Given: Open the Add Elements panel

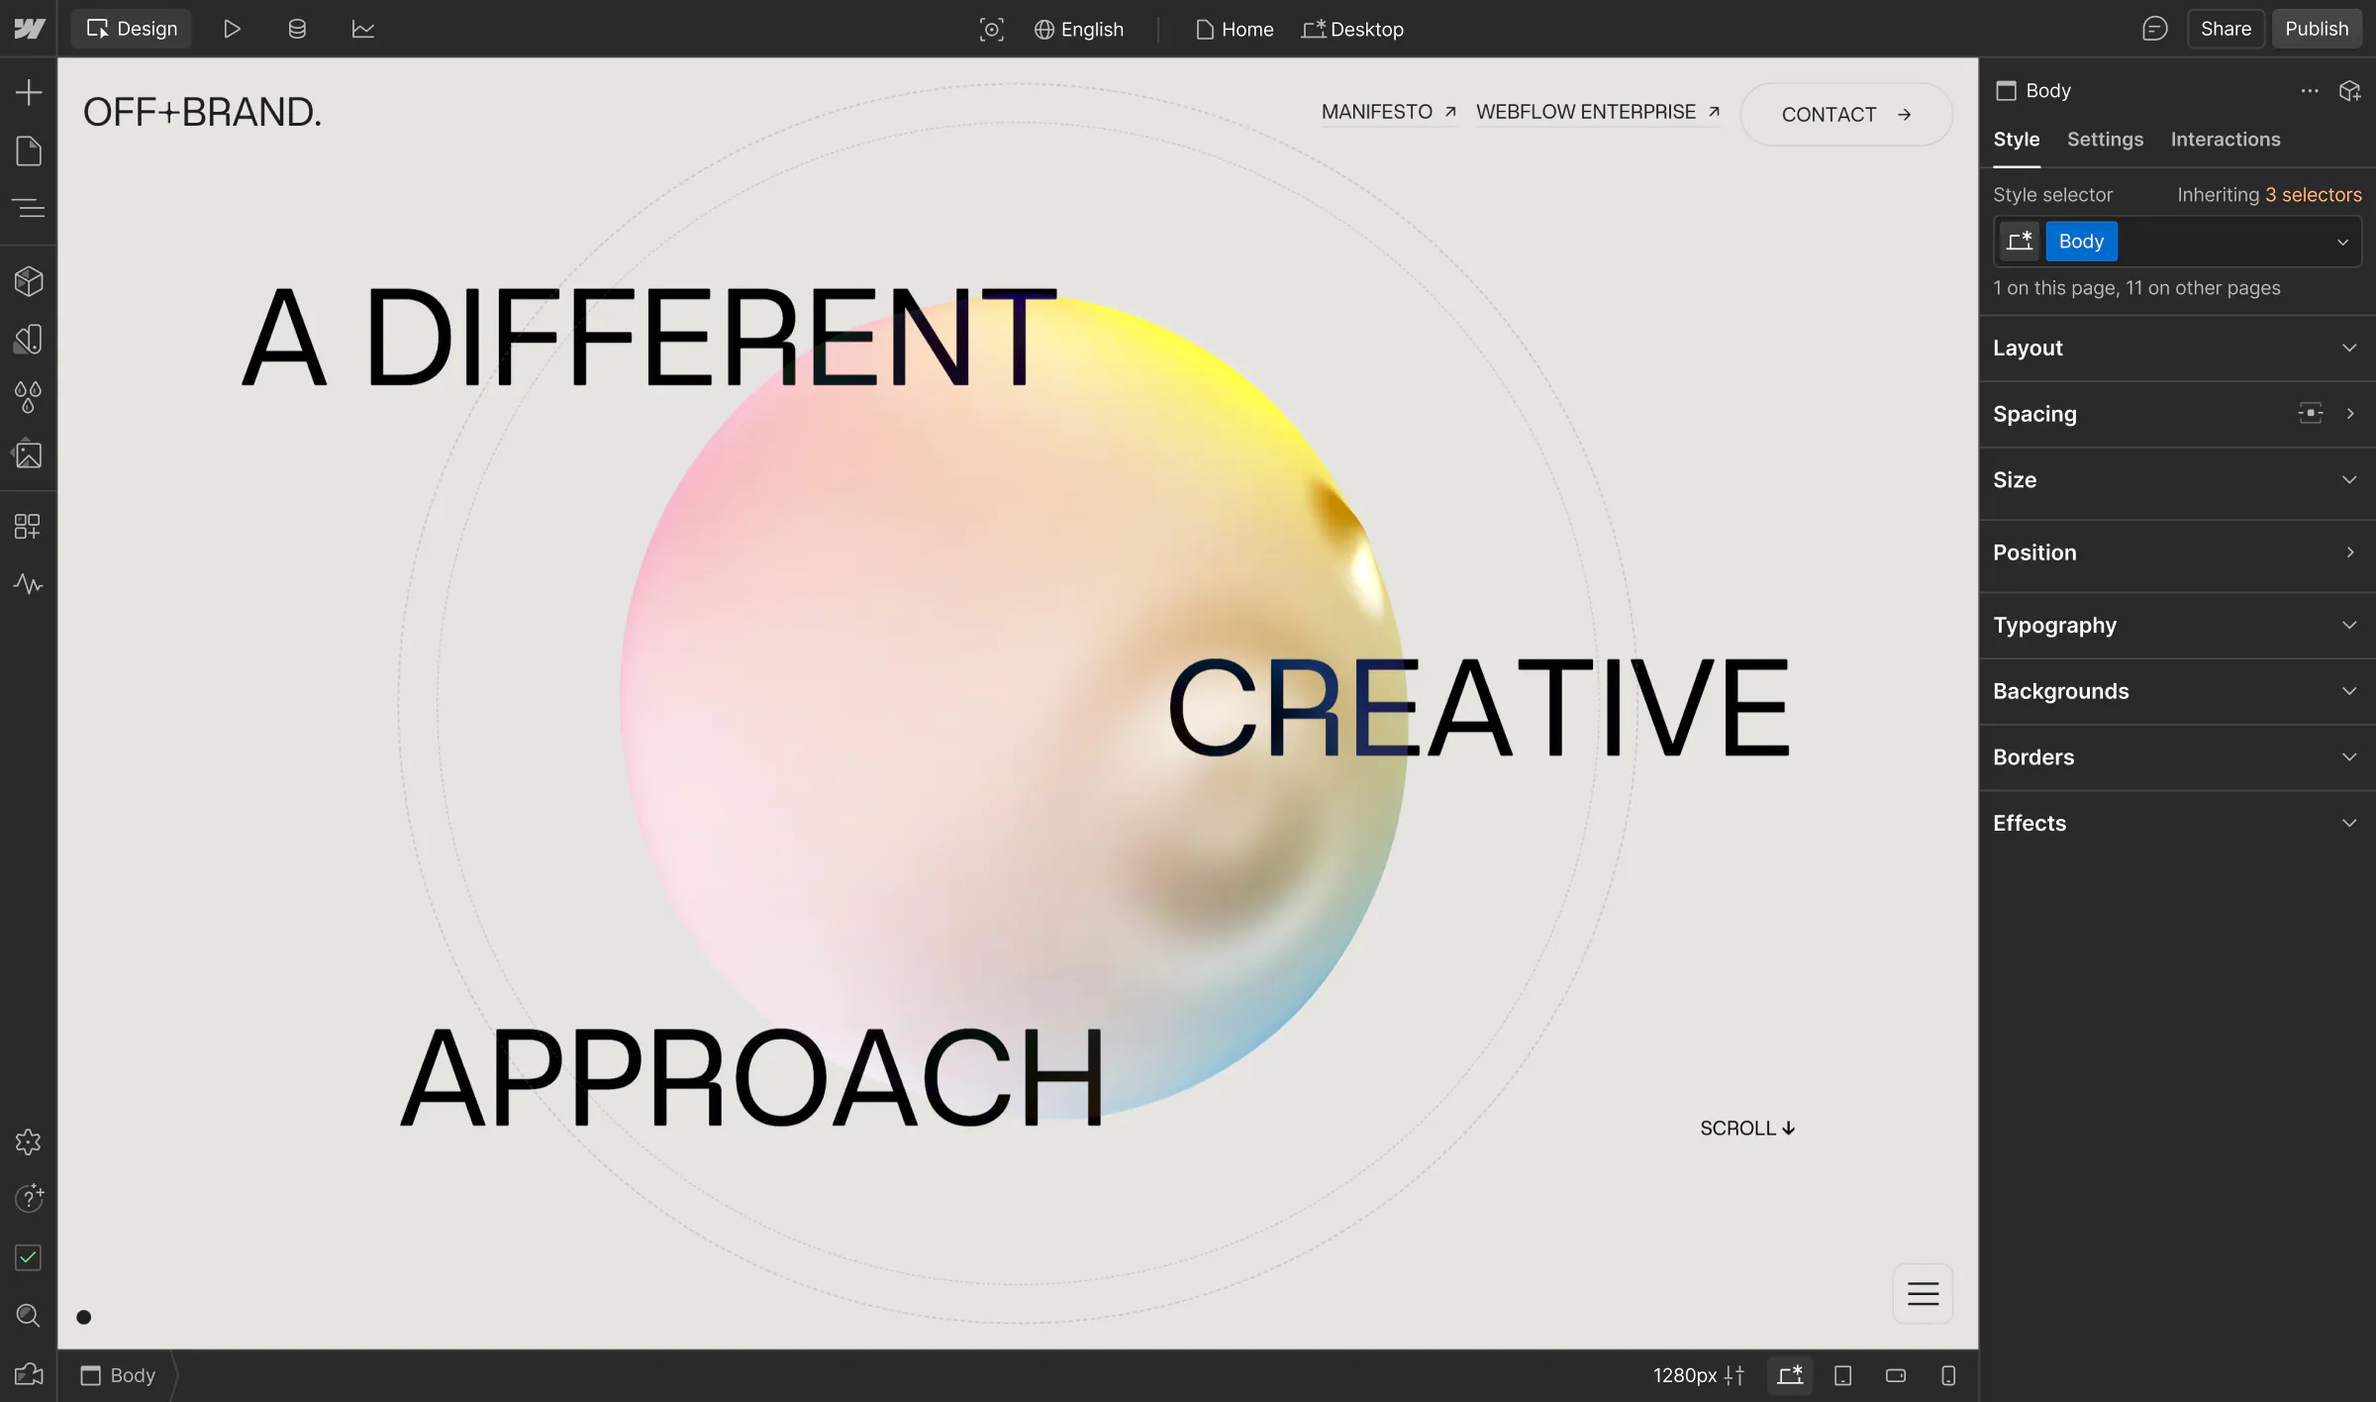Looking at the screenshot, I should tap(28, 93).
